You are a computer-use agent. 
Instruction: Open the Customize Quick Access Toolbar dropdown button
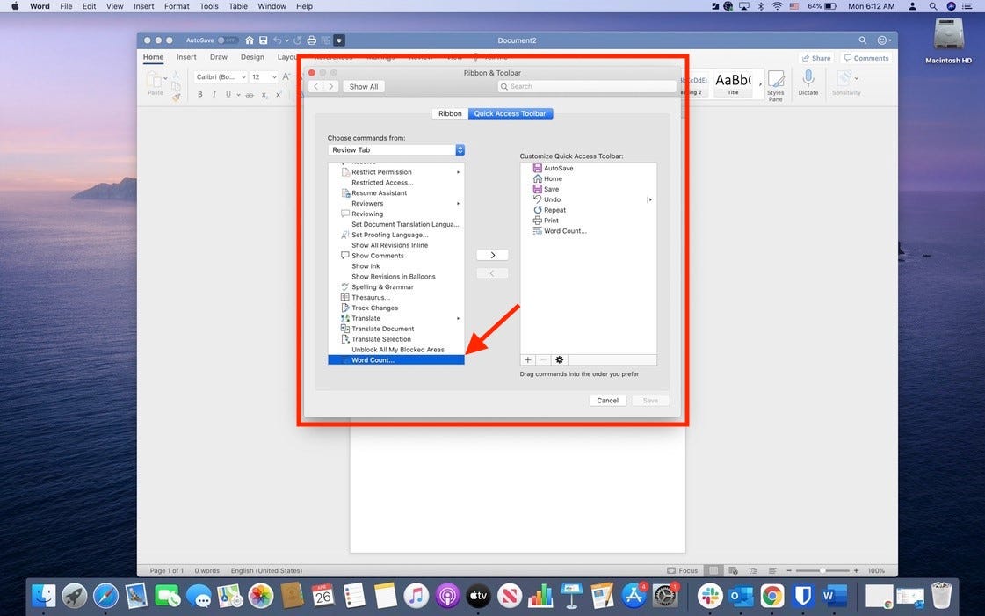pos(338,40)
